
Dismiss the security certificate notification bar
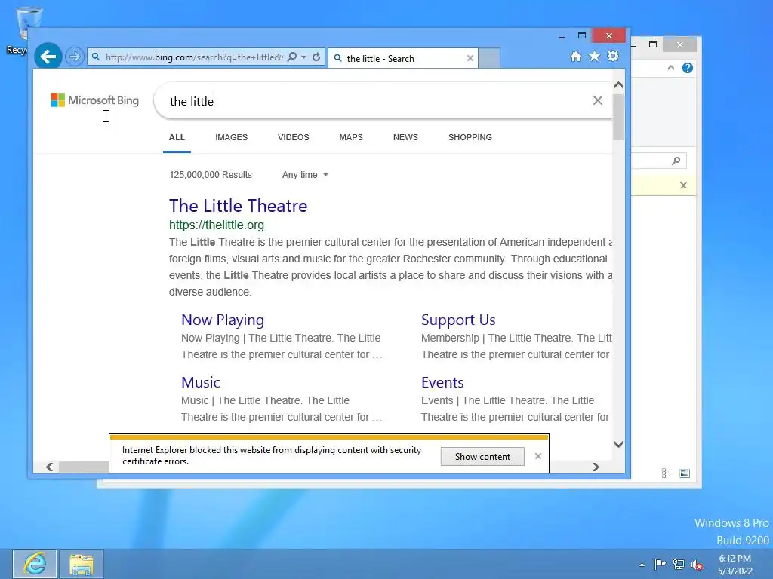click(537, 456)
